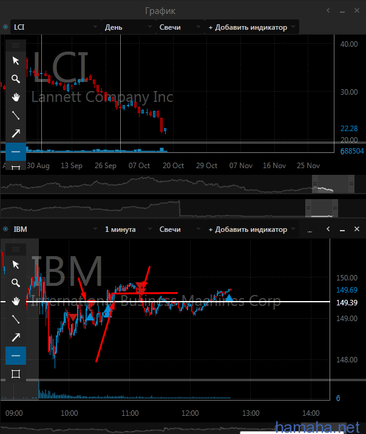
Task: Click the right handle of upper LCI range navigator
Action: click(x=351, y=184)
